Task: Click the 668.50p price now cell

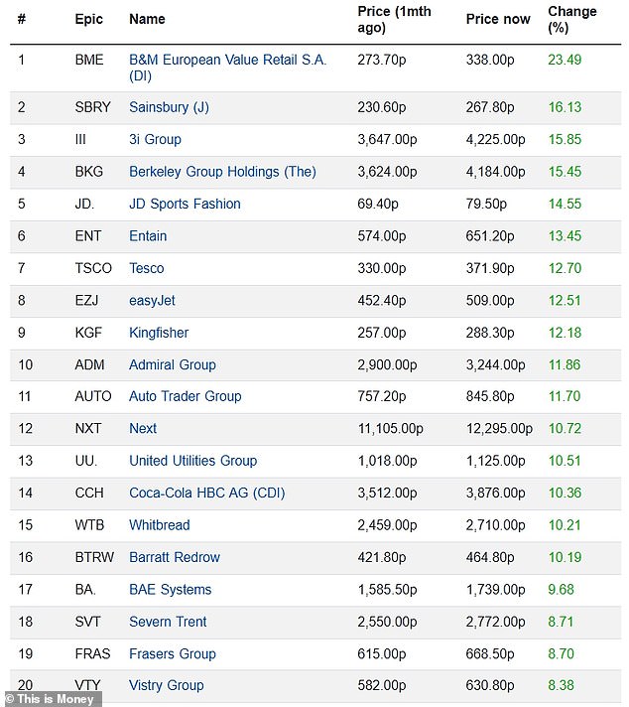Action: pyautogui.click(x=490, y=653)
